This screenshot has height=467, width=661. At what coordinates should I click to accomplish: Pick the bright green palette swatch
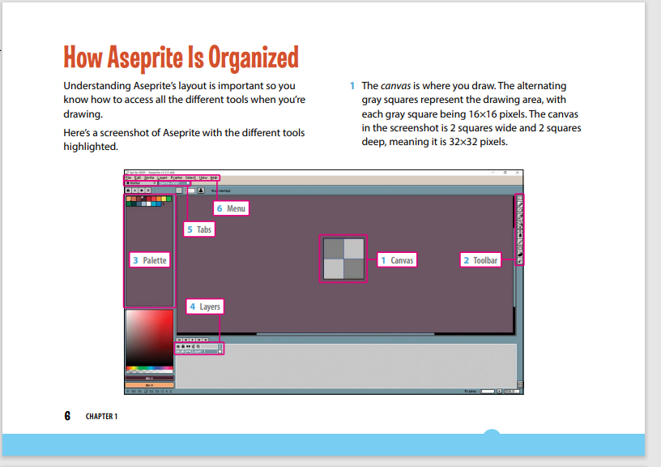tap(168, 199)
